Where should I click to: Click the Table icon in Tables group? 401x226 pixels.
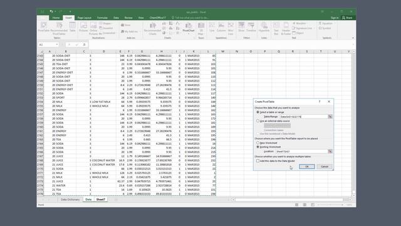73,27
